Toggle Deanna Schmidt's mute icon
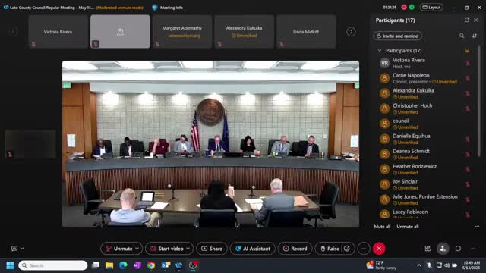The image size is (486, 273). tap(468, 154)
